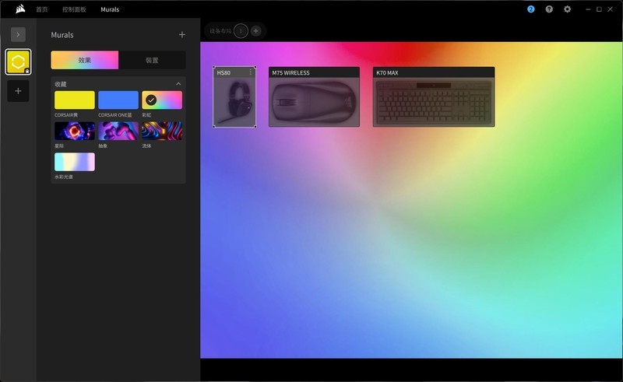Go to the 首页 home menu
623x382 pixels.
[x=42, y=9]
